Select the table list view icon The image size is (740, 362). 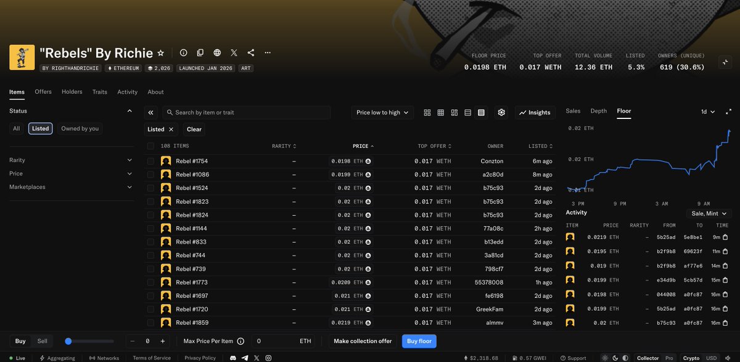point(481,112)
